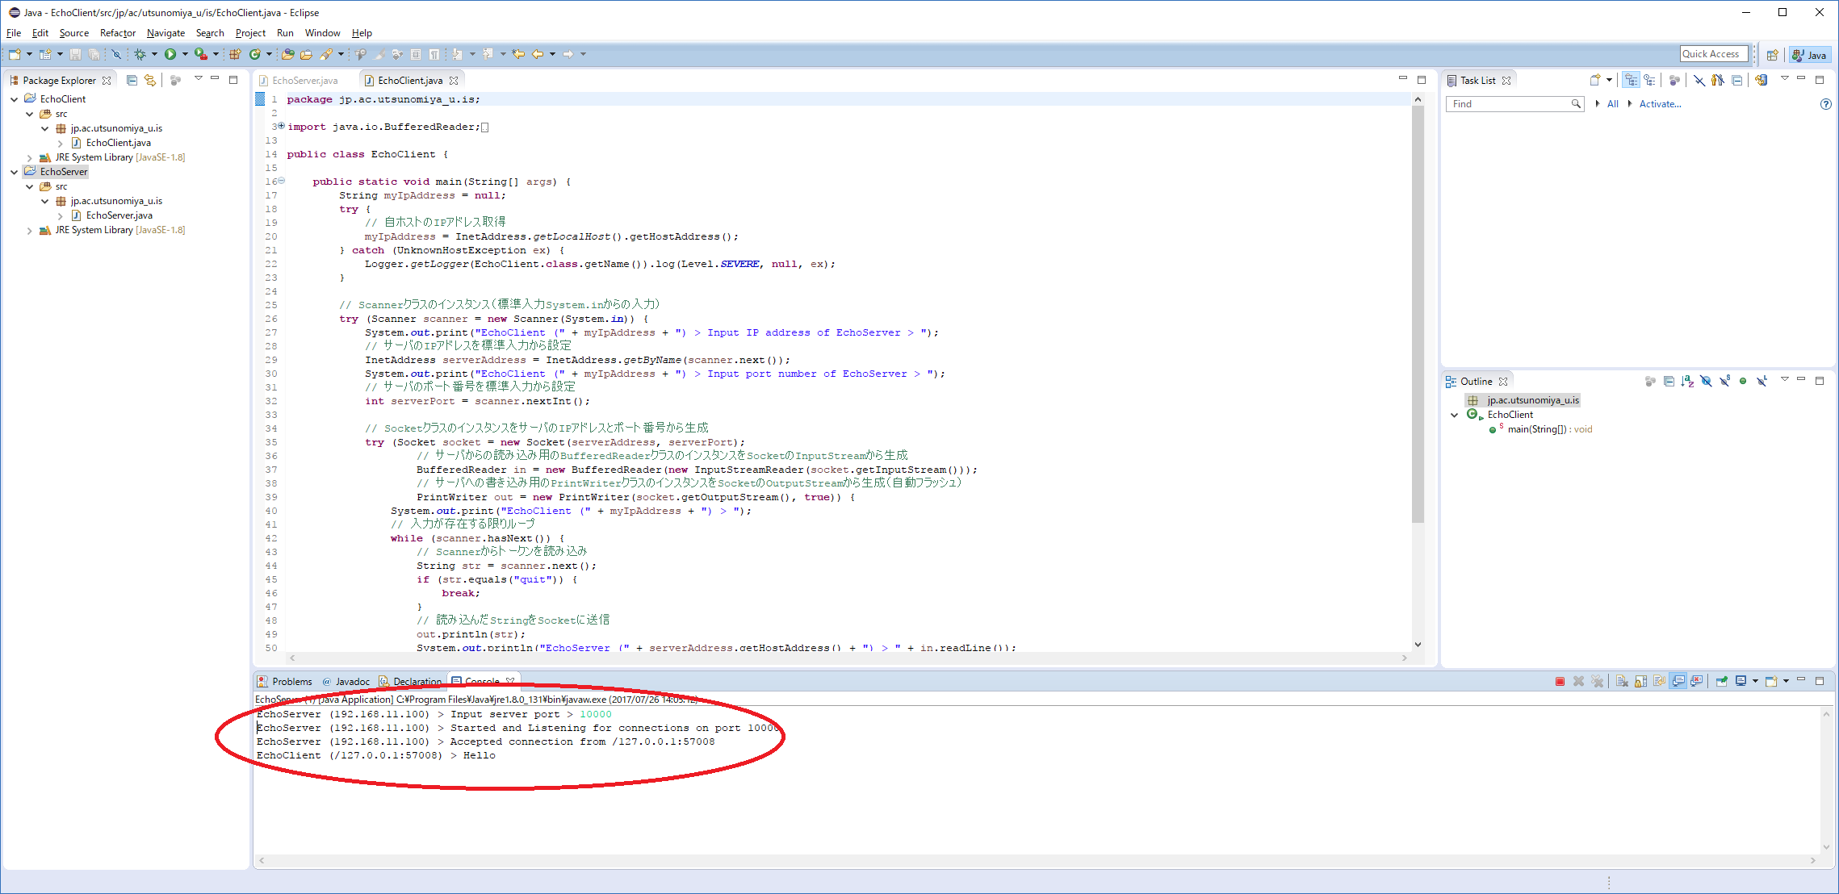Screen dimensions: 1839x894
Task: Close the Task List view tab
Action: point(1506,81)
